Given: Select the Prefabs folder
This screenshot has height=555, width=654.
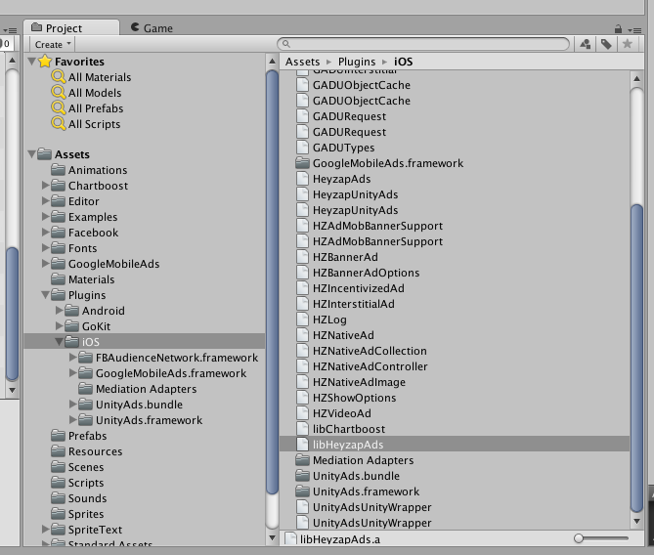Looking at the screenshot, I should 87,436.
